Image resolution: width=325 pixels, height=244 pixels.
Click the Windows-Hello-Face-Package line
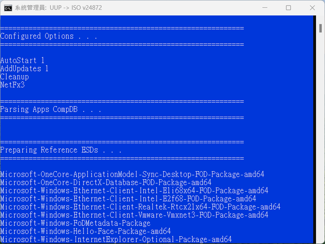tap(85, 231)
